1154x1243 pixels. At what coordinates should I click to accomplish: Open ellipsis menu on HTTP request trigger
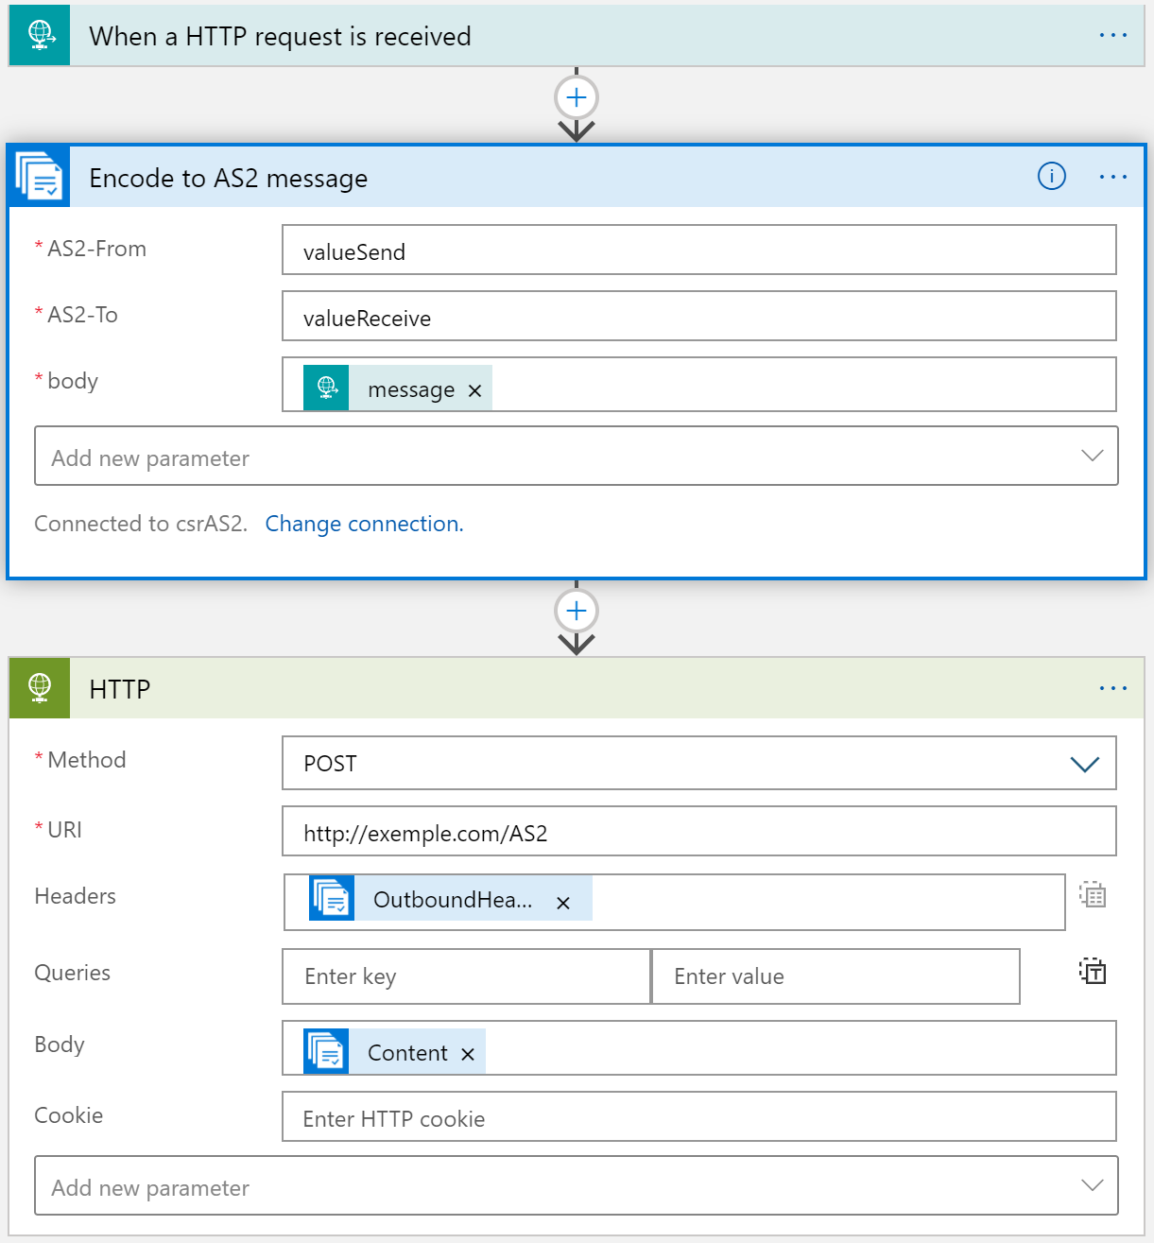click(x=1113, y=36)
